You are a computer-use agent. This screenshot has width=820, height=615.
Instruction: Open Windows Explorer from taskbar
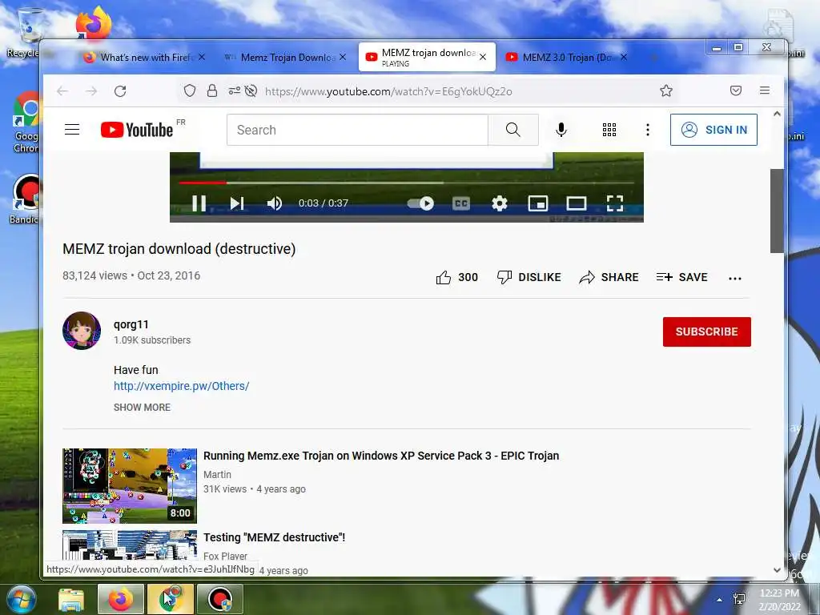71,599
